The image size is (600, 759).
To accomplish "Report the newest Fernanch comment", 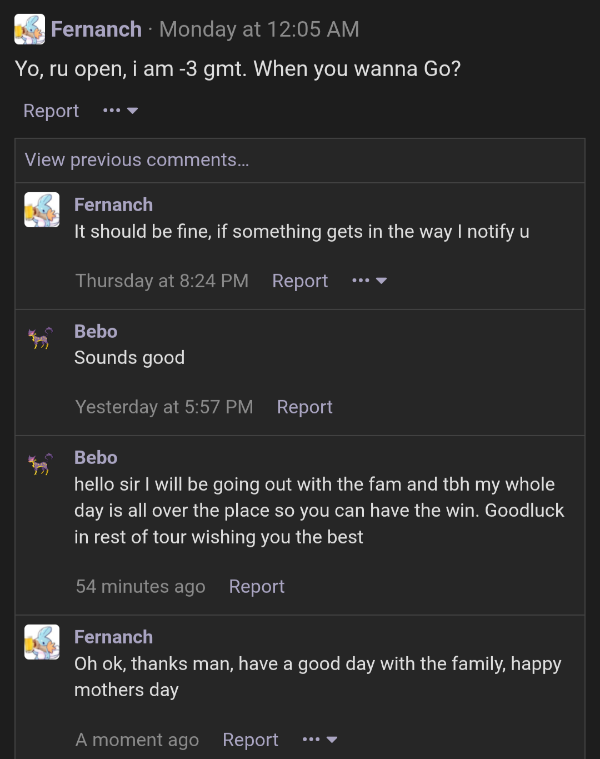I will pos(251,740).
